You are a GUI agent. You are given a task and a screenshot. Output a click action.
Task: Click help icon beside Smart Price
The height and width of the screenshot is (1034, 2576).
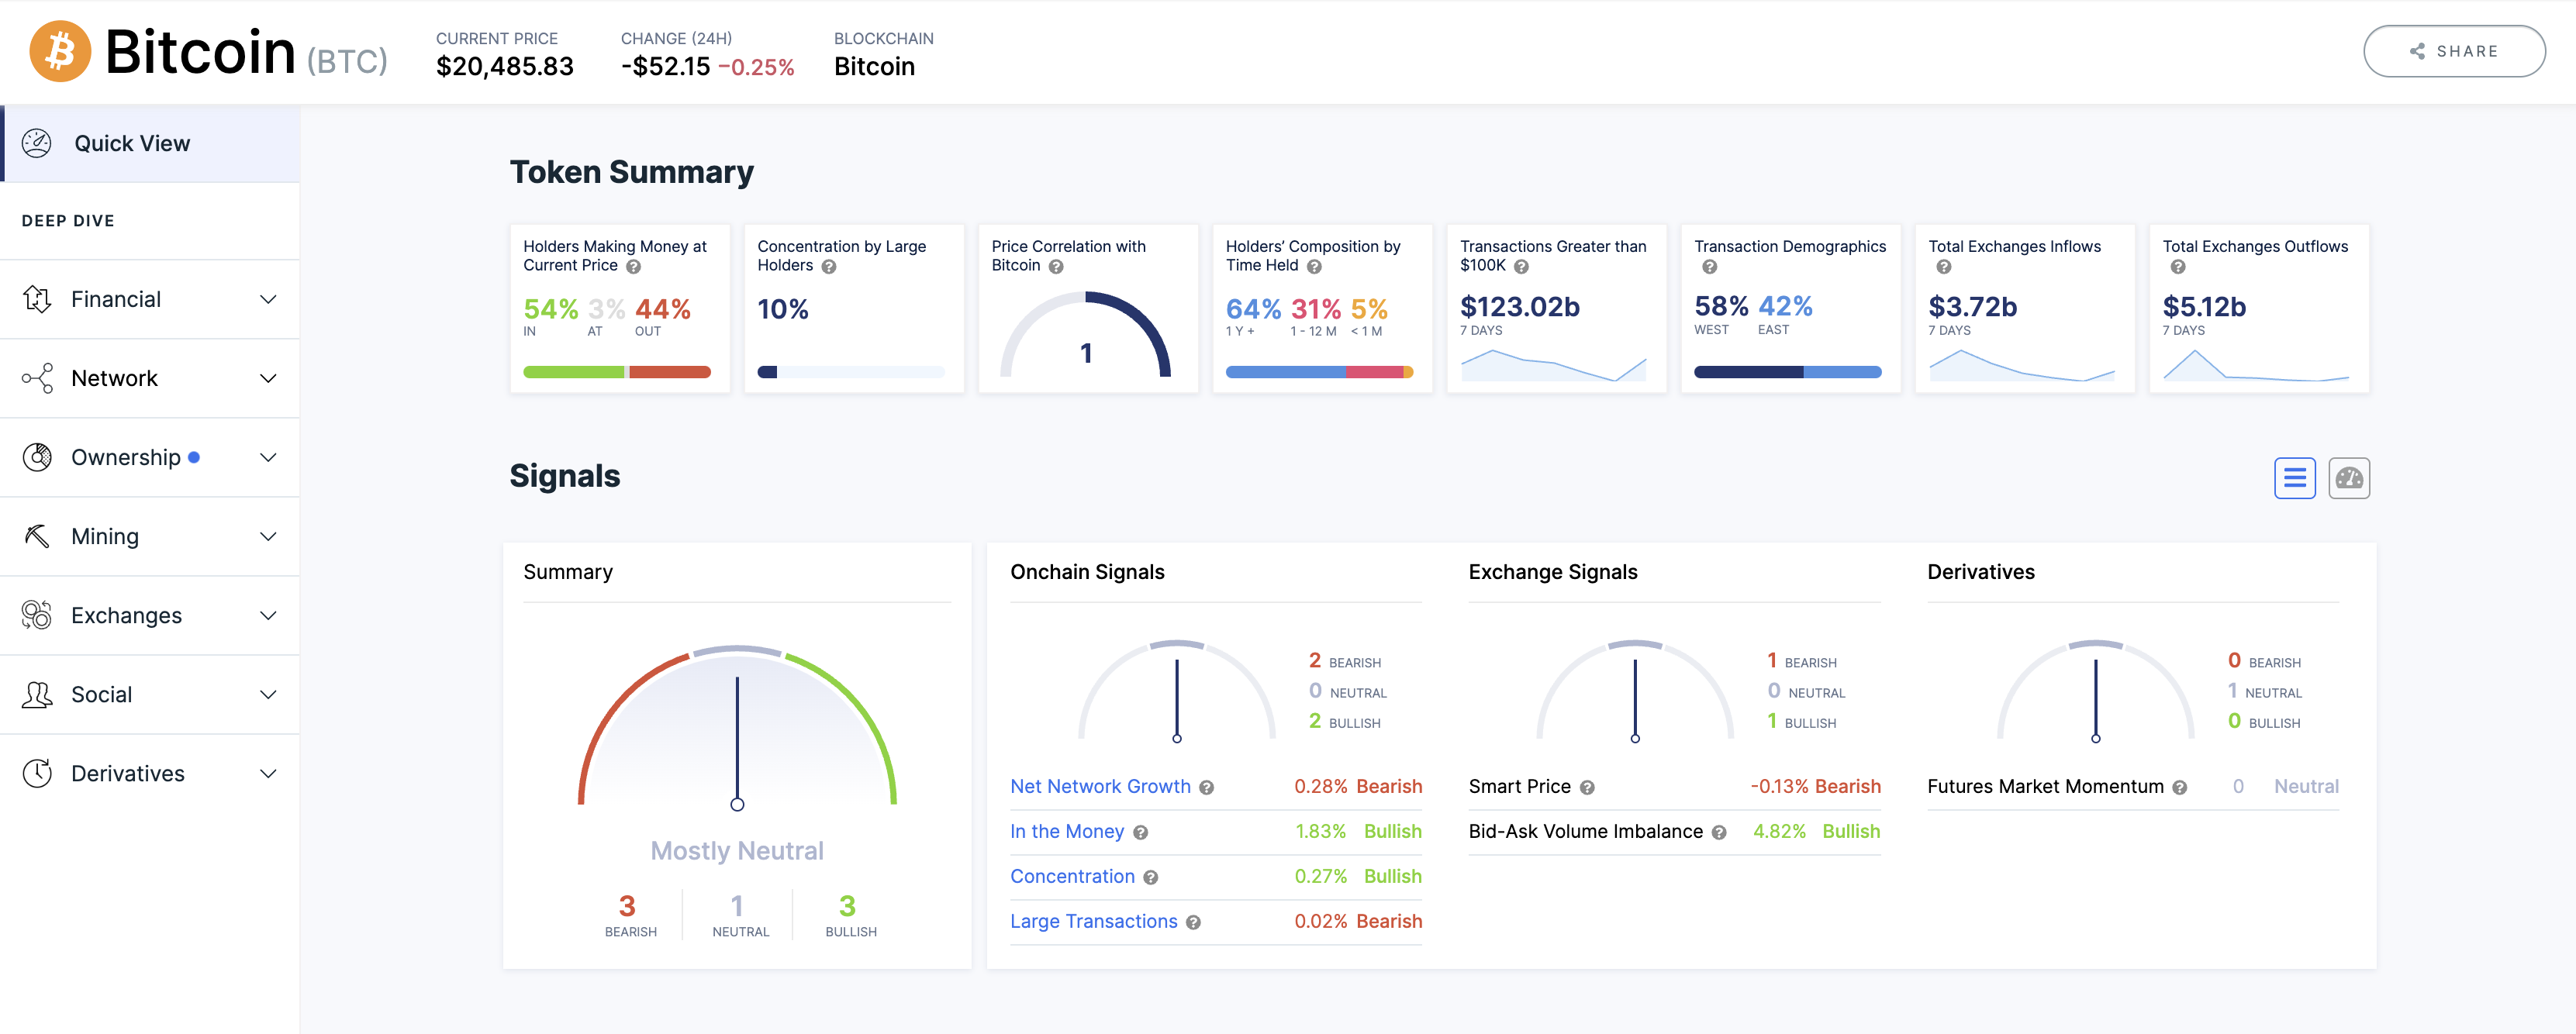point(1587,788)
